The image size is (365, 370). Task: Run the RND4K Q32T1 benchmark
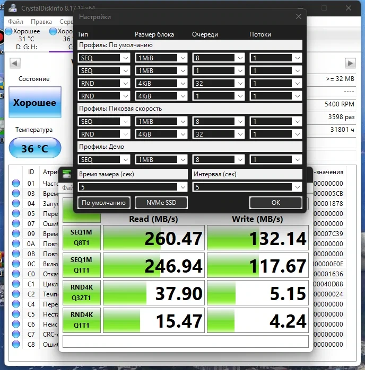point(81,293)
